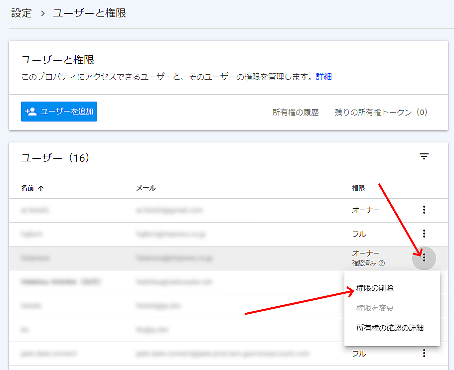Click the help question mark beside 確認済み
This screenshot has height=370, width=454.
coord(382,263)
